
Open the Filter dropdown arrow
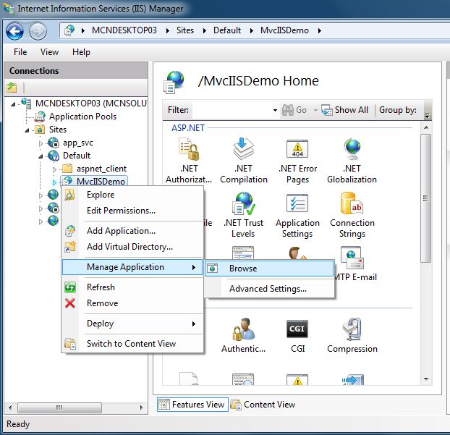click(x=275, y=110)
